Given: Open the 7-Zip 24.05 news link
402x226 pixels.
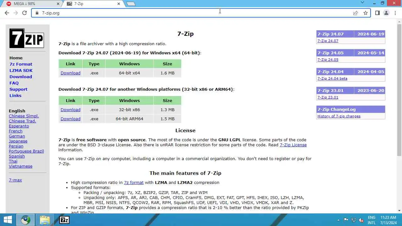Looking at the screenshot, I should coord(328,60).
